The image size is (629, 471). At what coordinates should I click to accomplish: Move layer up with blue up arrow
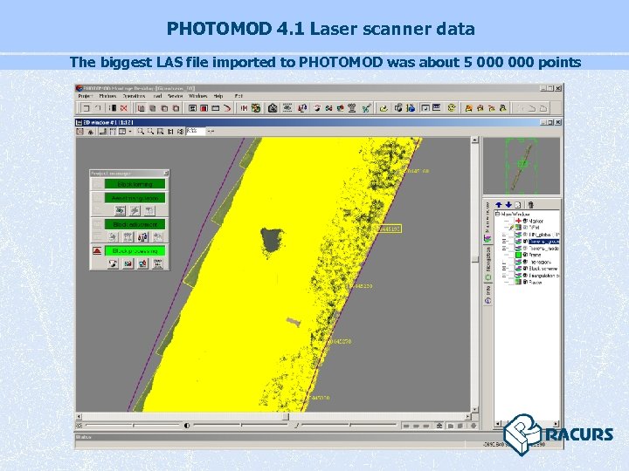[499, 205]
